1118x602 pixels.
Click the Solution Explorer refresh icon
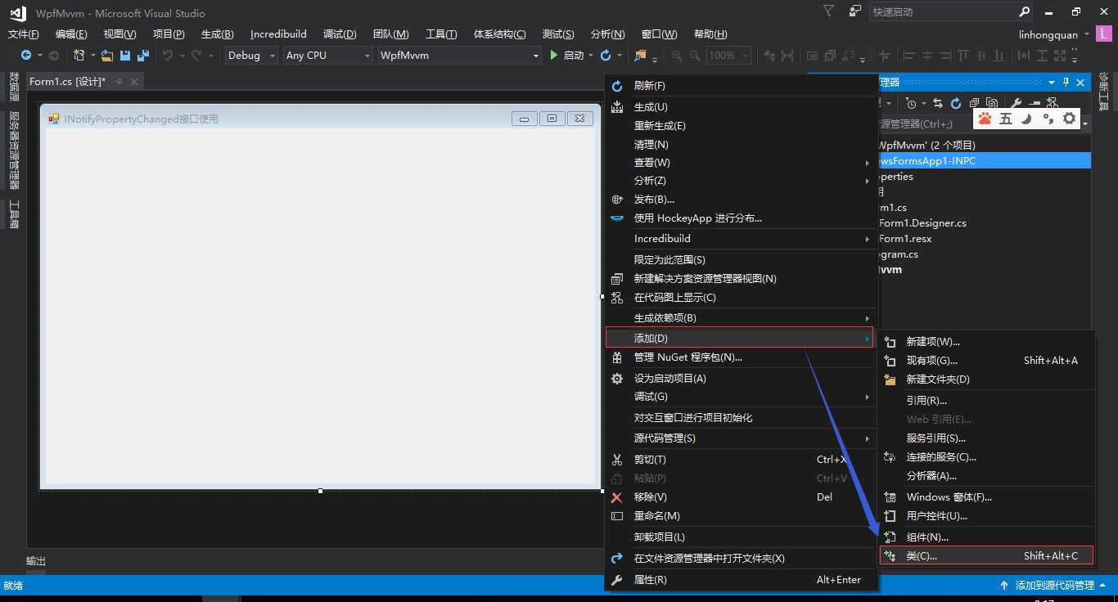click(x=955, y=103)
